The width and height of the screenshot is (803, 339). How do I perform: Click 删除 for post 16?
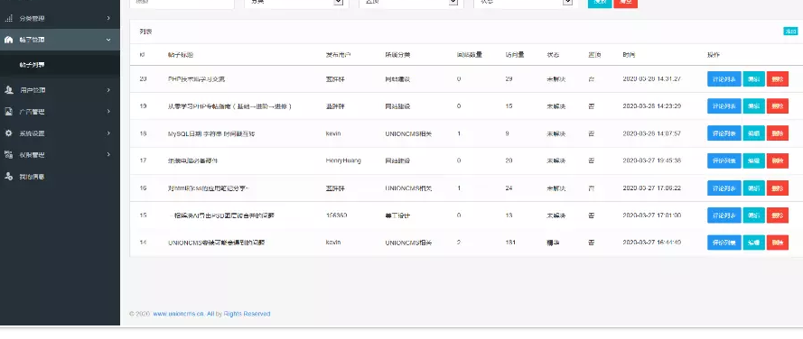(777, 188)
